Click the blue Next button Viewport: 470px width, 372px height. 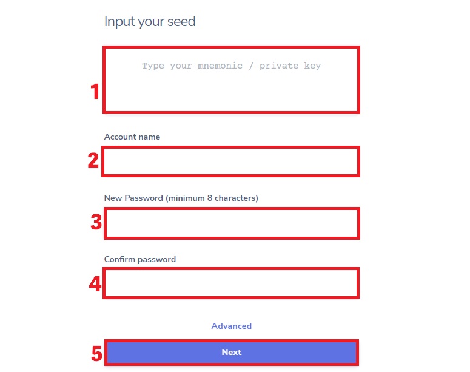(232, 352)
